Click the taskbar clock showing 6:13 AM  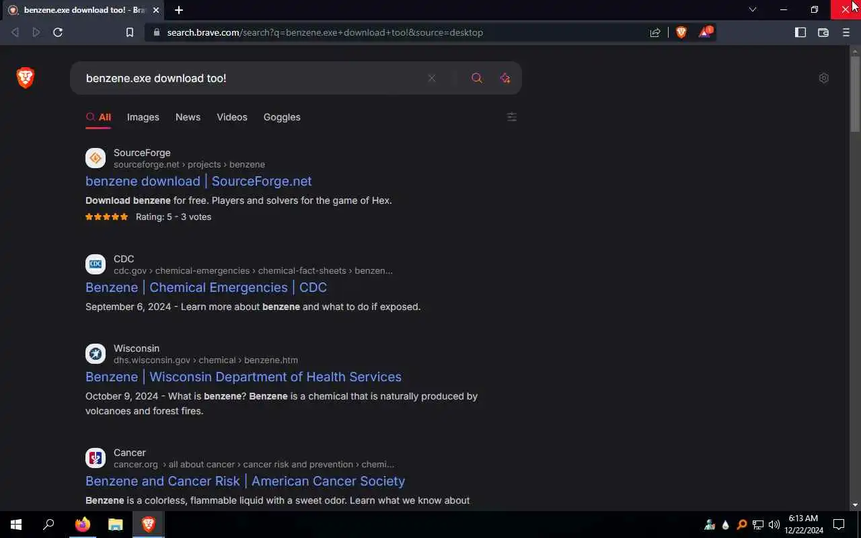pyautogui.click(x=803, y=525)
